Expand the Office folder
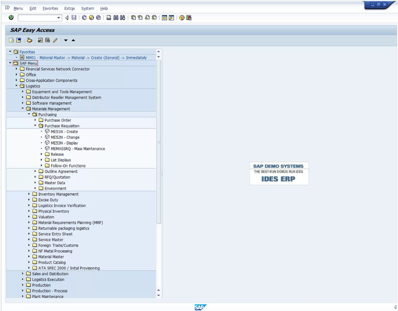 coord(16,74)
